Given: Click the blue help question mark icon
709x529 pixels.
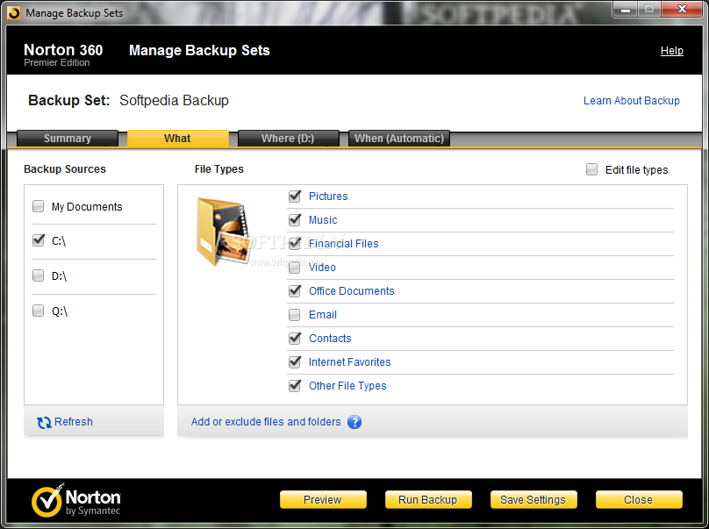Looking at the screenshot, I should pyautogui.click(x=354, y=422).
